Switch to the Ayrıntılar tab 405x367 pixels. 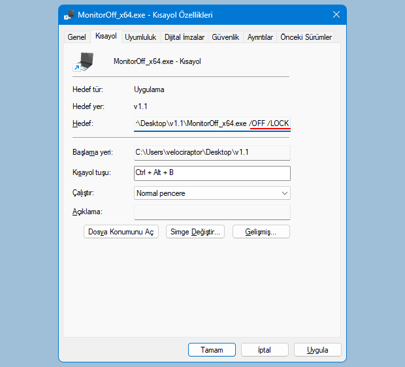pyautogui.click(x=260, y=37)
